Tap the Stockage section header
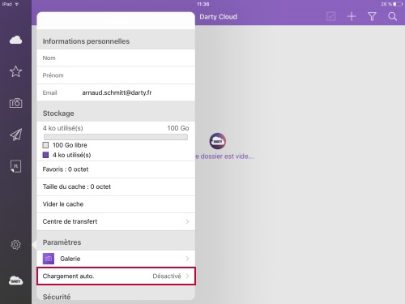This screenshot has width=405, height=304. pyautogui.click(x=58, y=113)
